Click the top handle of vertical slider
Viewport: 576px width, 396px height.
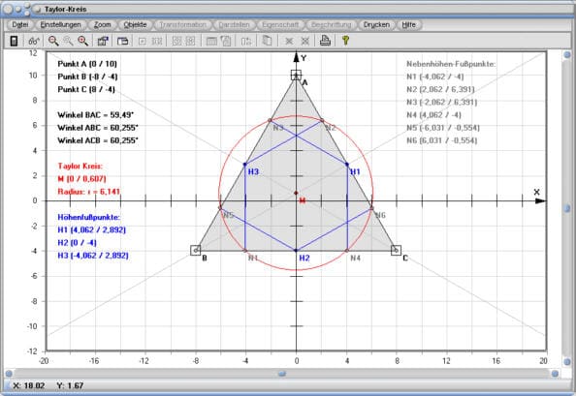[x=567, y=54]
